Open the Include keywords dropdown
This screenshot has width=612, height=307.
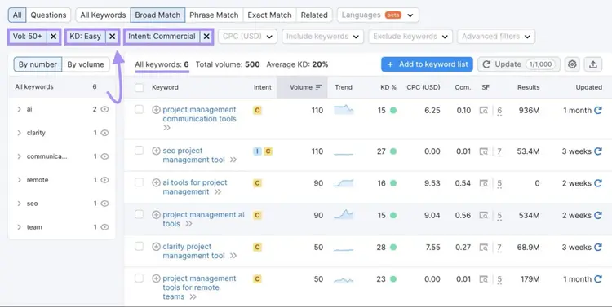click(322, 37)
